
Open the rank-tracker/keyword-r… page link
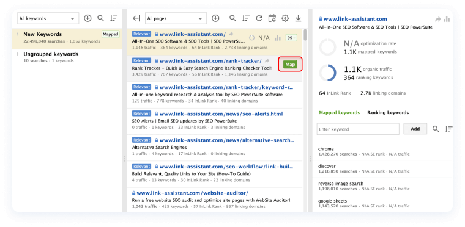226,87
